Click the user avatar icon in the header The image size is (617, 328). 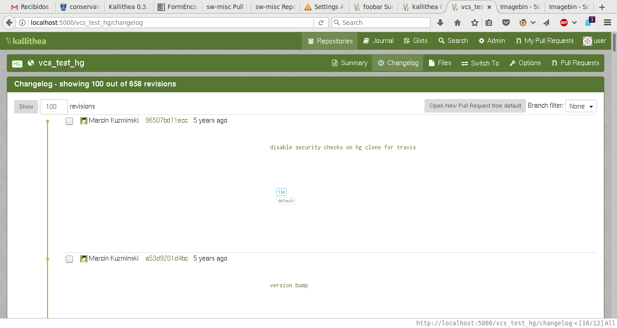click(588, 41)
